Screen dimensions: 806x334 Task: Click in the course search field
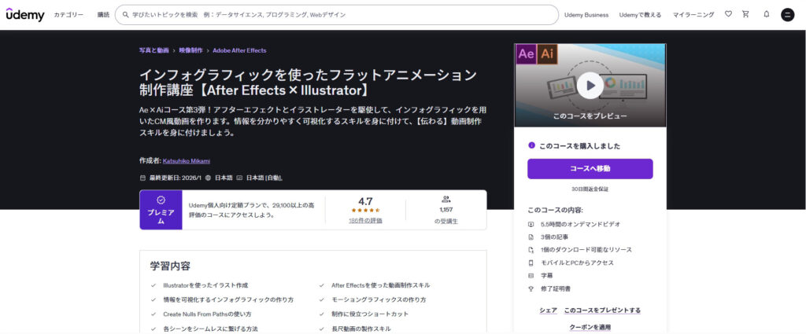point(338,15)
